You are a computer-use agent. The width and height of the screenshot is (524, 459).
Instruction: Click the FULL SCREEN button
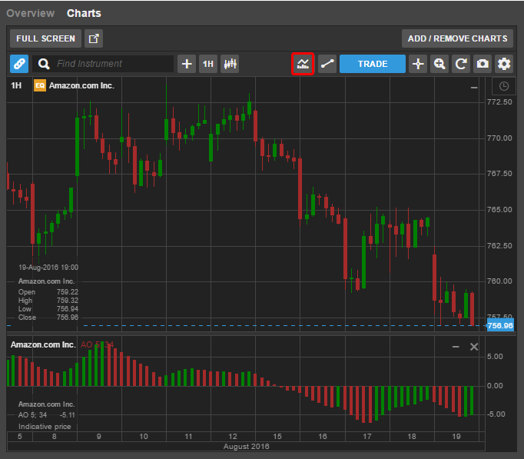46,38
